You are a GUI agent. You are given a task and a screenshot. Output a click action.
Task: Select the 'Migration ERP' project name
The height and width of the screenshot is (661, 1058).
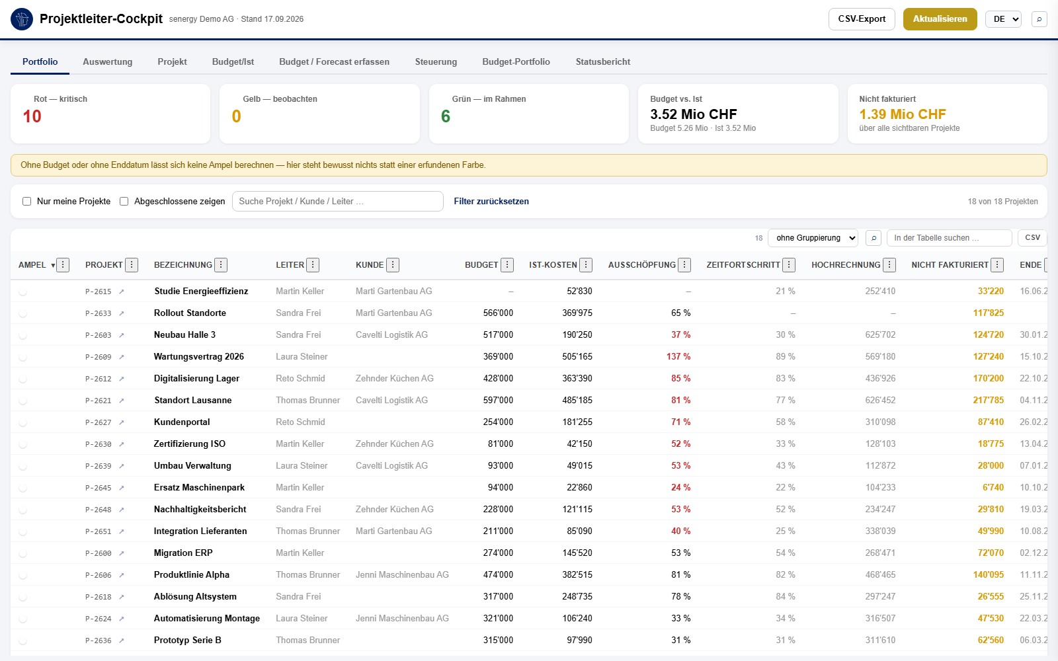coord(183,553)
